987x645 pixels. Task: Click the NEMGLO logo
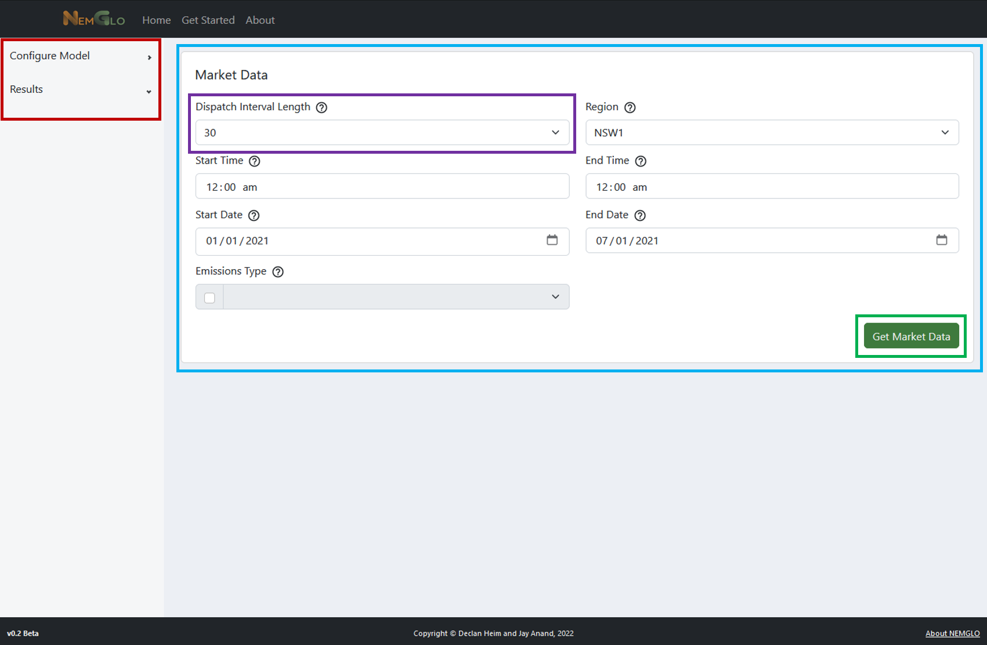[94, 19]
